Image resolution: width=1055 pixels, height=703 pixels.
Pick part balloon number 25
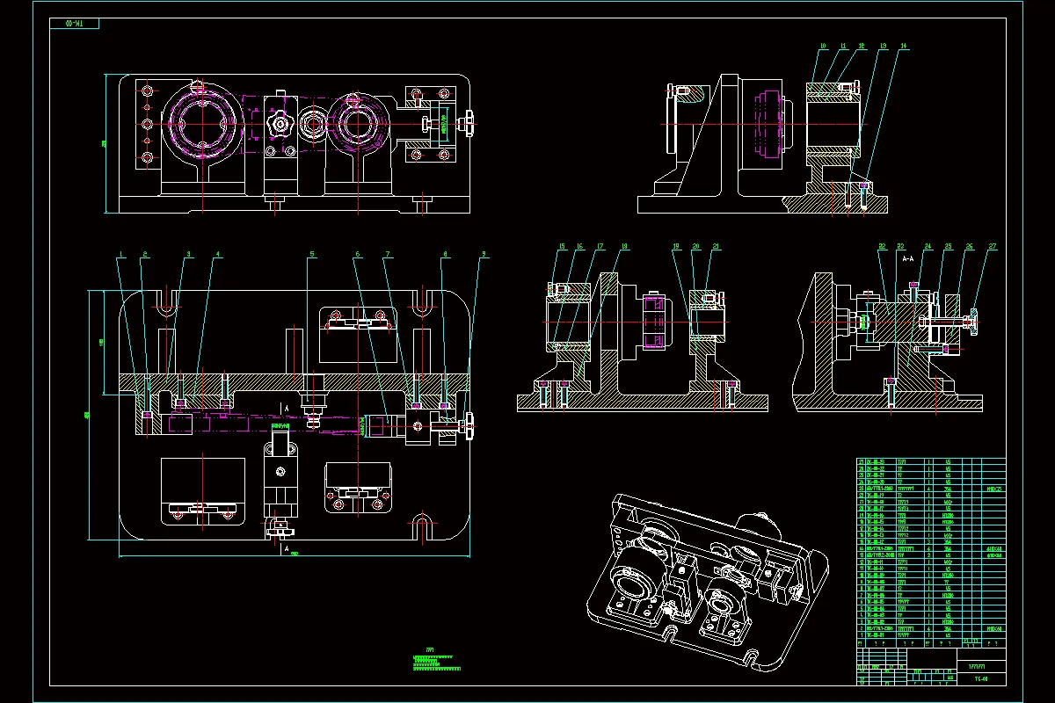tap(948, 247)
